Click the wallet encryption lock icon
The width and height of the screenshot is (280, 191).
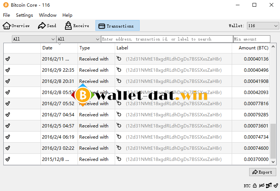point(255,186)
